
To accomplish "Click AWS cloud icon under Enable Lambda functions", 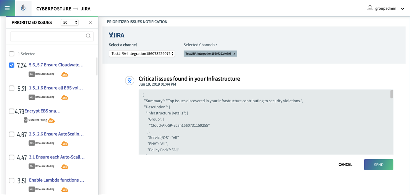I will click(x=65, y=189).
